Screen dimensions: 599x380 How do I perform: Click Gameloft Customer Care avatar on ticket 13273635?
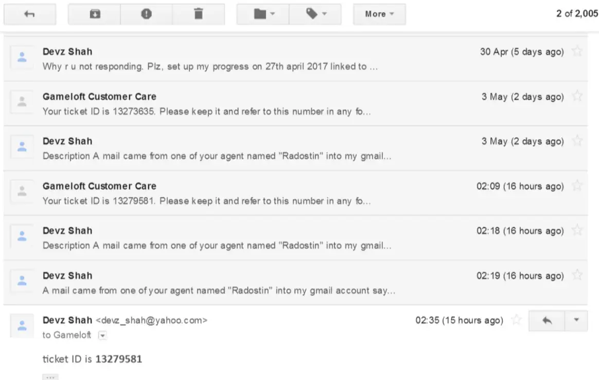pyautogui.click(x=22, y=103)
